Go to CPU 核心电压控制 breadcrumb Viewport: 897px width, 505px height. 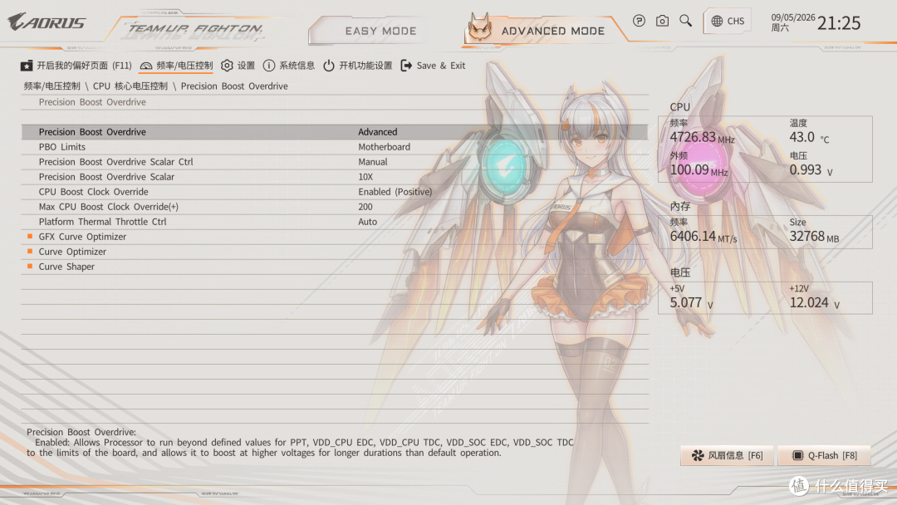pos(130,86)
